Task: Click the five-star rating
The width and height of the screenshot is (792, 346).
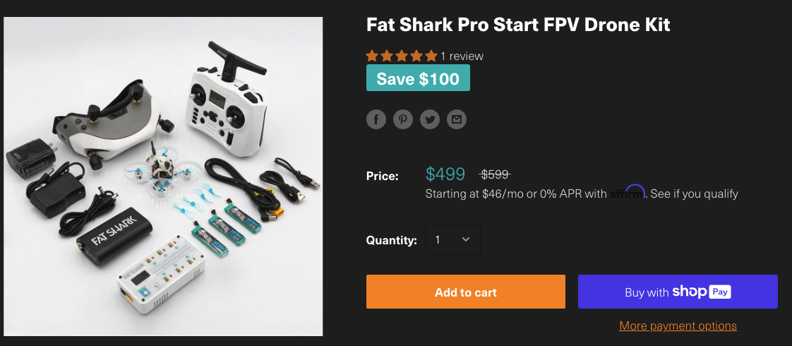Action: pyautogui.click(x=401, y=56)
